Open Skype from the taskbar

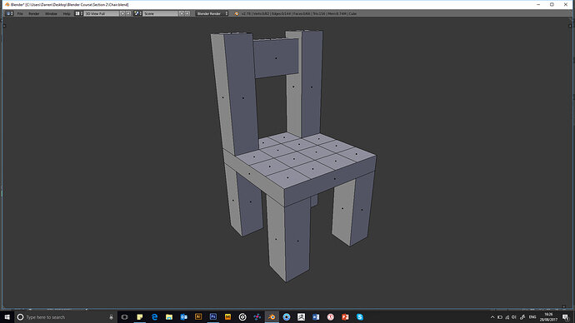360,317
